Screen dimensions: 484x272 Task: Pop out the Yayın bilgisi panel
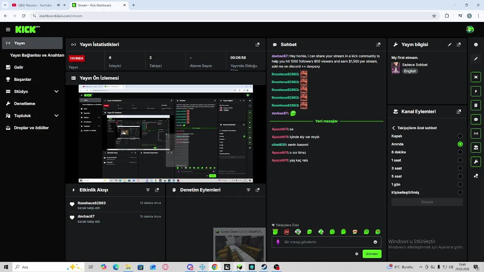click(459, 45)
